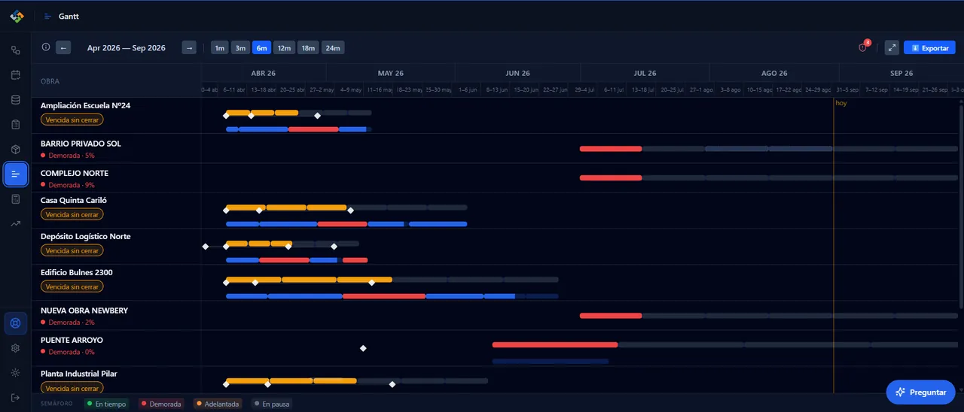
Task: Go to the previous period with left arrow
Action: click(63, 48)
